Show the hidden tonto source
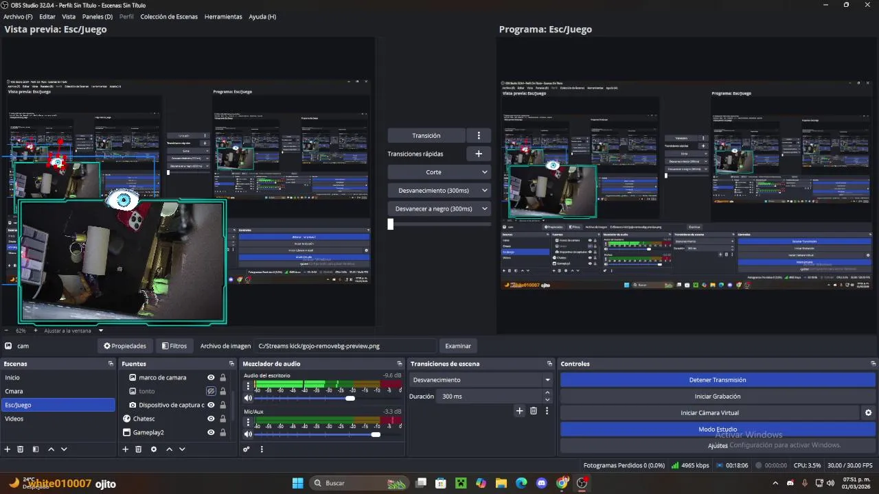This screenshot has height=494, width=879. [x=211, y=391]
